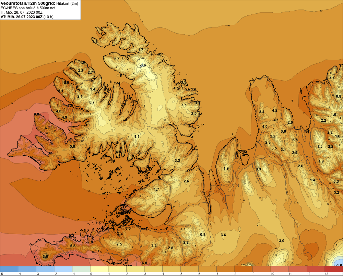Image resolution: width=343 pixels, height=276 pixels.
Task: Pick the legend color between -2 and -1
Action: click(63, 269)
